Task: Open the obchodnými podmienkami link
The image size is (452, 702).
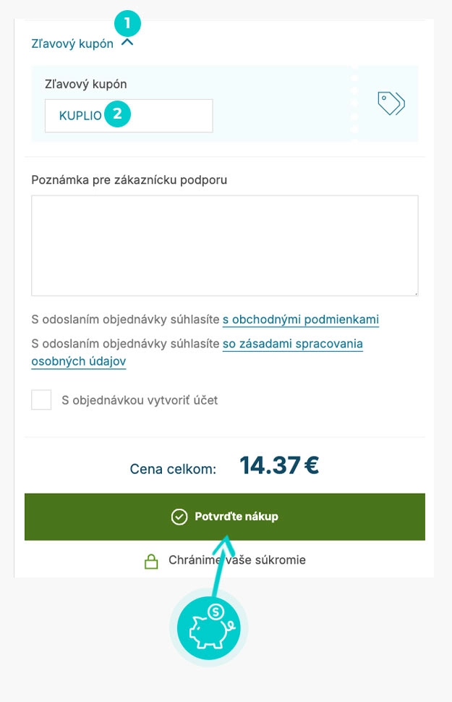Action: [300, 320]
